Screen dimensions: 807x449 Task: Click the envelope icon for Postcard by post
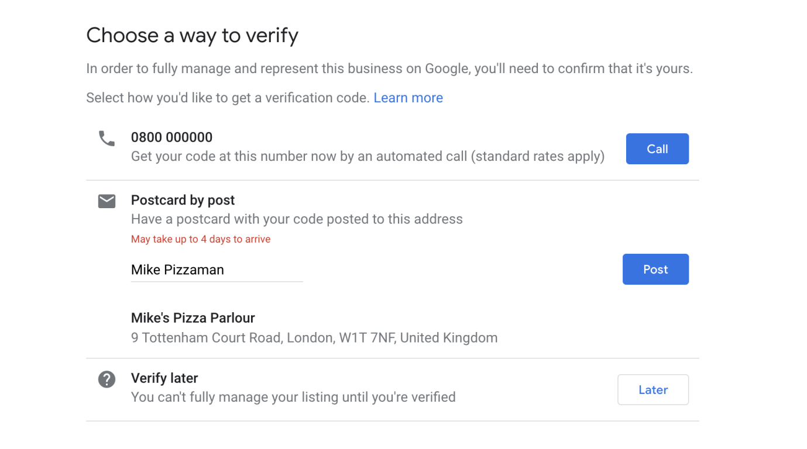(x=107, y=201)
